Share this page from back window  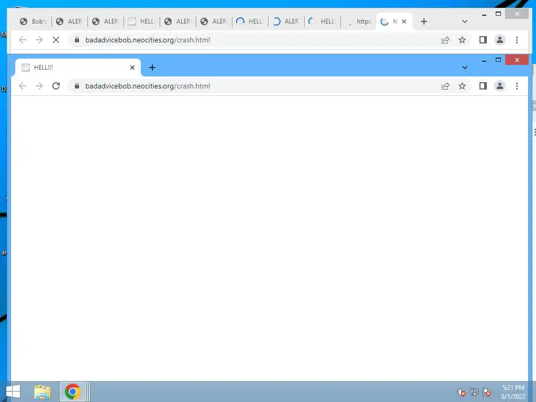click(x=445, y=40)
